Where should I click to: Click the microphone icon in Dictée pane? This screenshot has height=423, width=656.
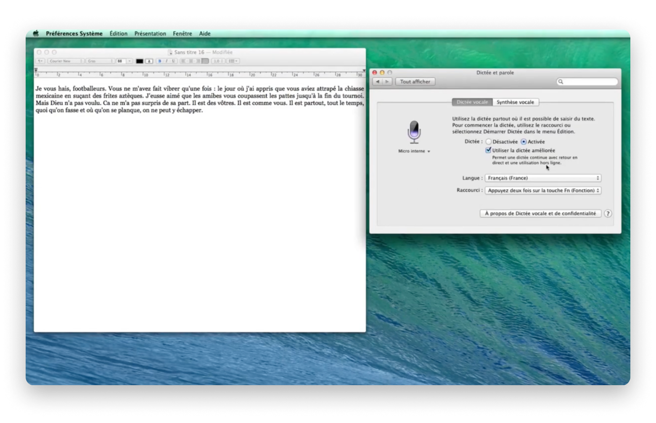414,132
